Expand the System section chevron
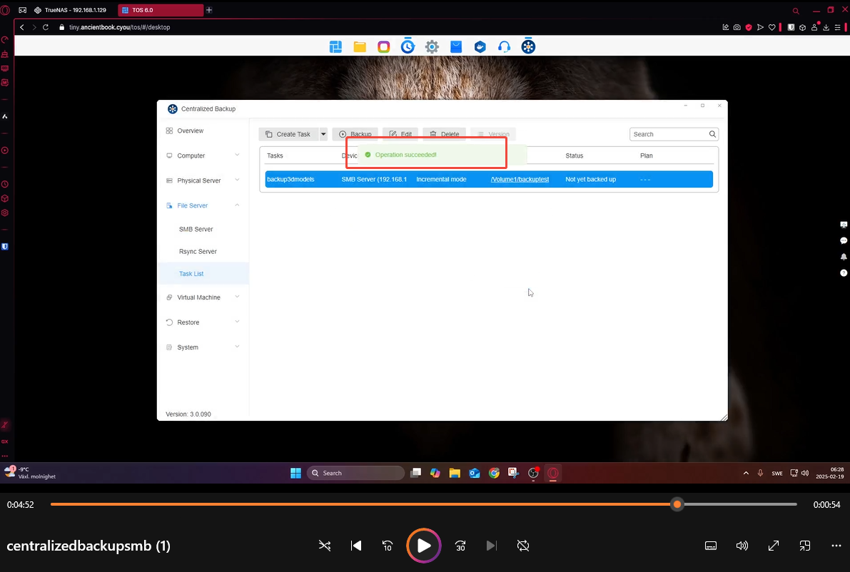Screen dimensions: 850x572 point(237,347)
